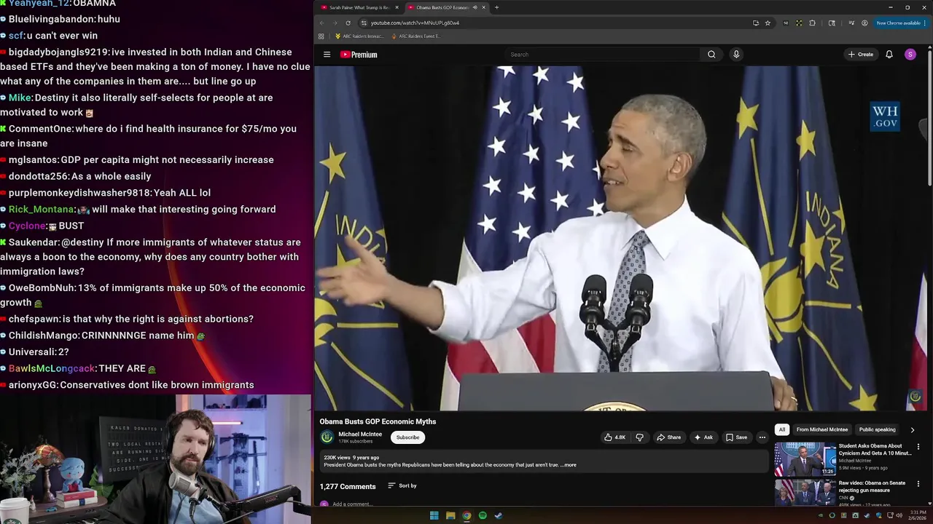Select the From Michael McIntee chip
Screen dimensions: 933x524
[x=821, y=429]
